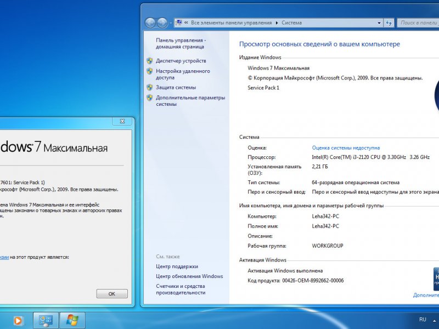Click the OK button in About Windows dialog
Image resolution: width=439 pixels, height=329 pixels.
pyautogui.click(x=112, y=294)
